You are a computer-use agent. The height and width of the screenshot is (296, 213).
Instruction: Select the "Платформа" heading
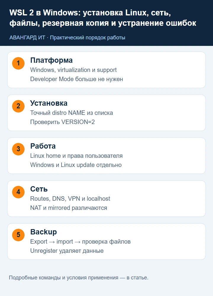tap(51, 60)
